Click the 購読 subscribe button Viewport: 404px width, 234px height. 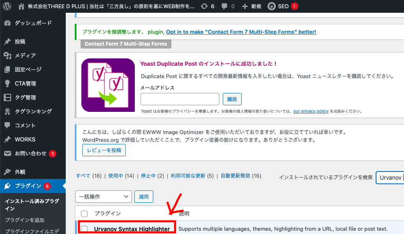pos(232,99)
